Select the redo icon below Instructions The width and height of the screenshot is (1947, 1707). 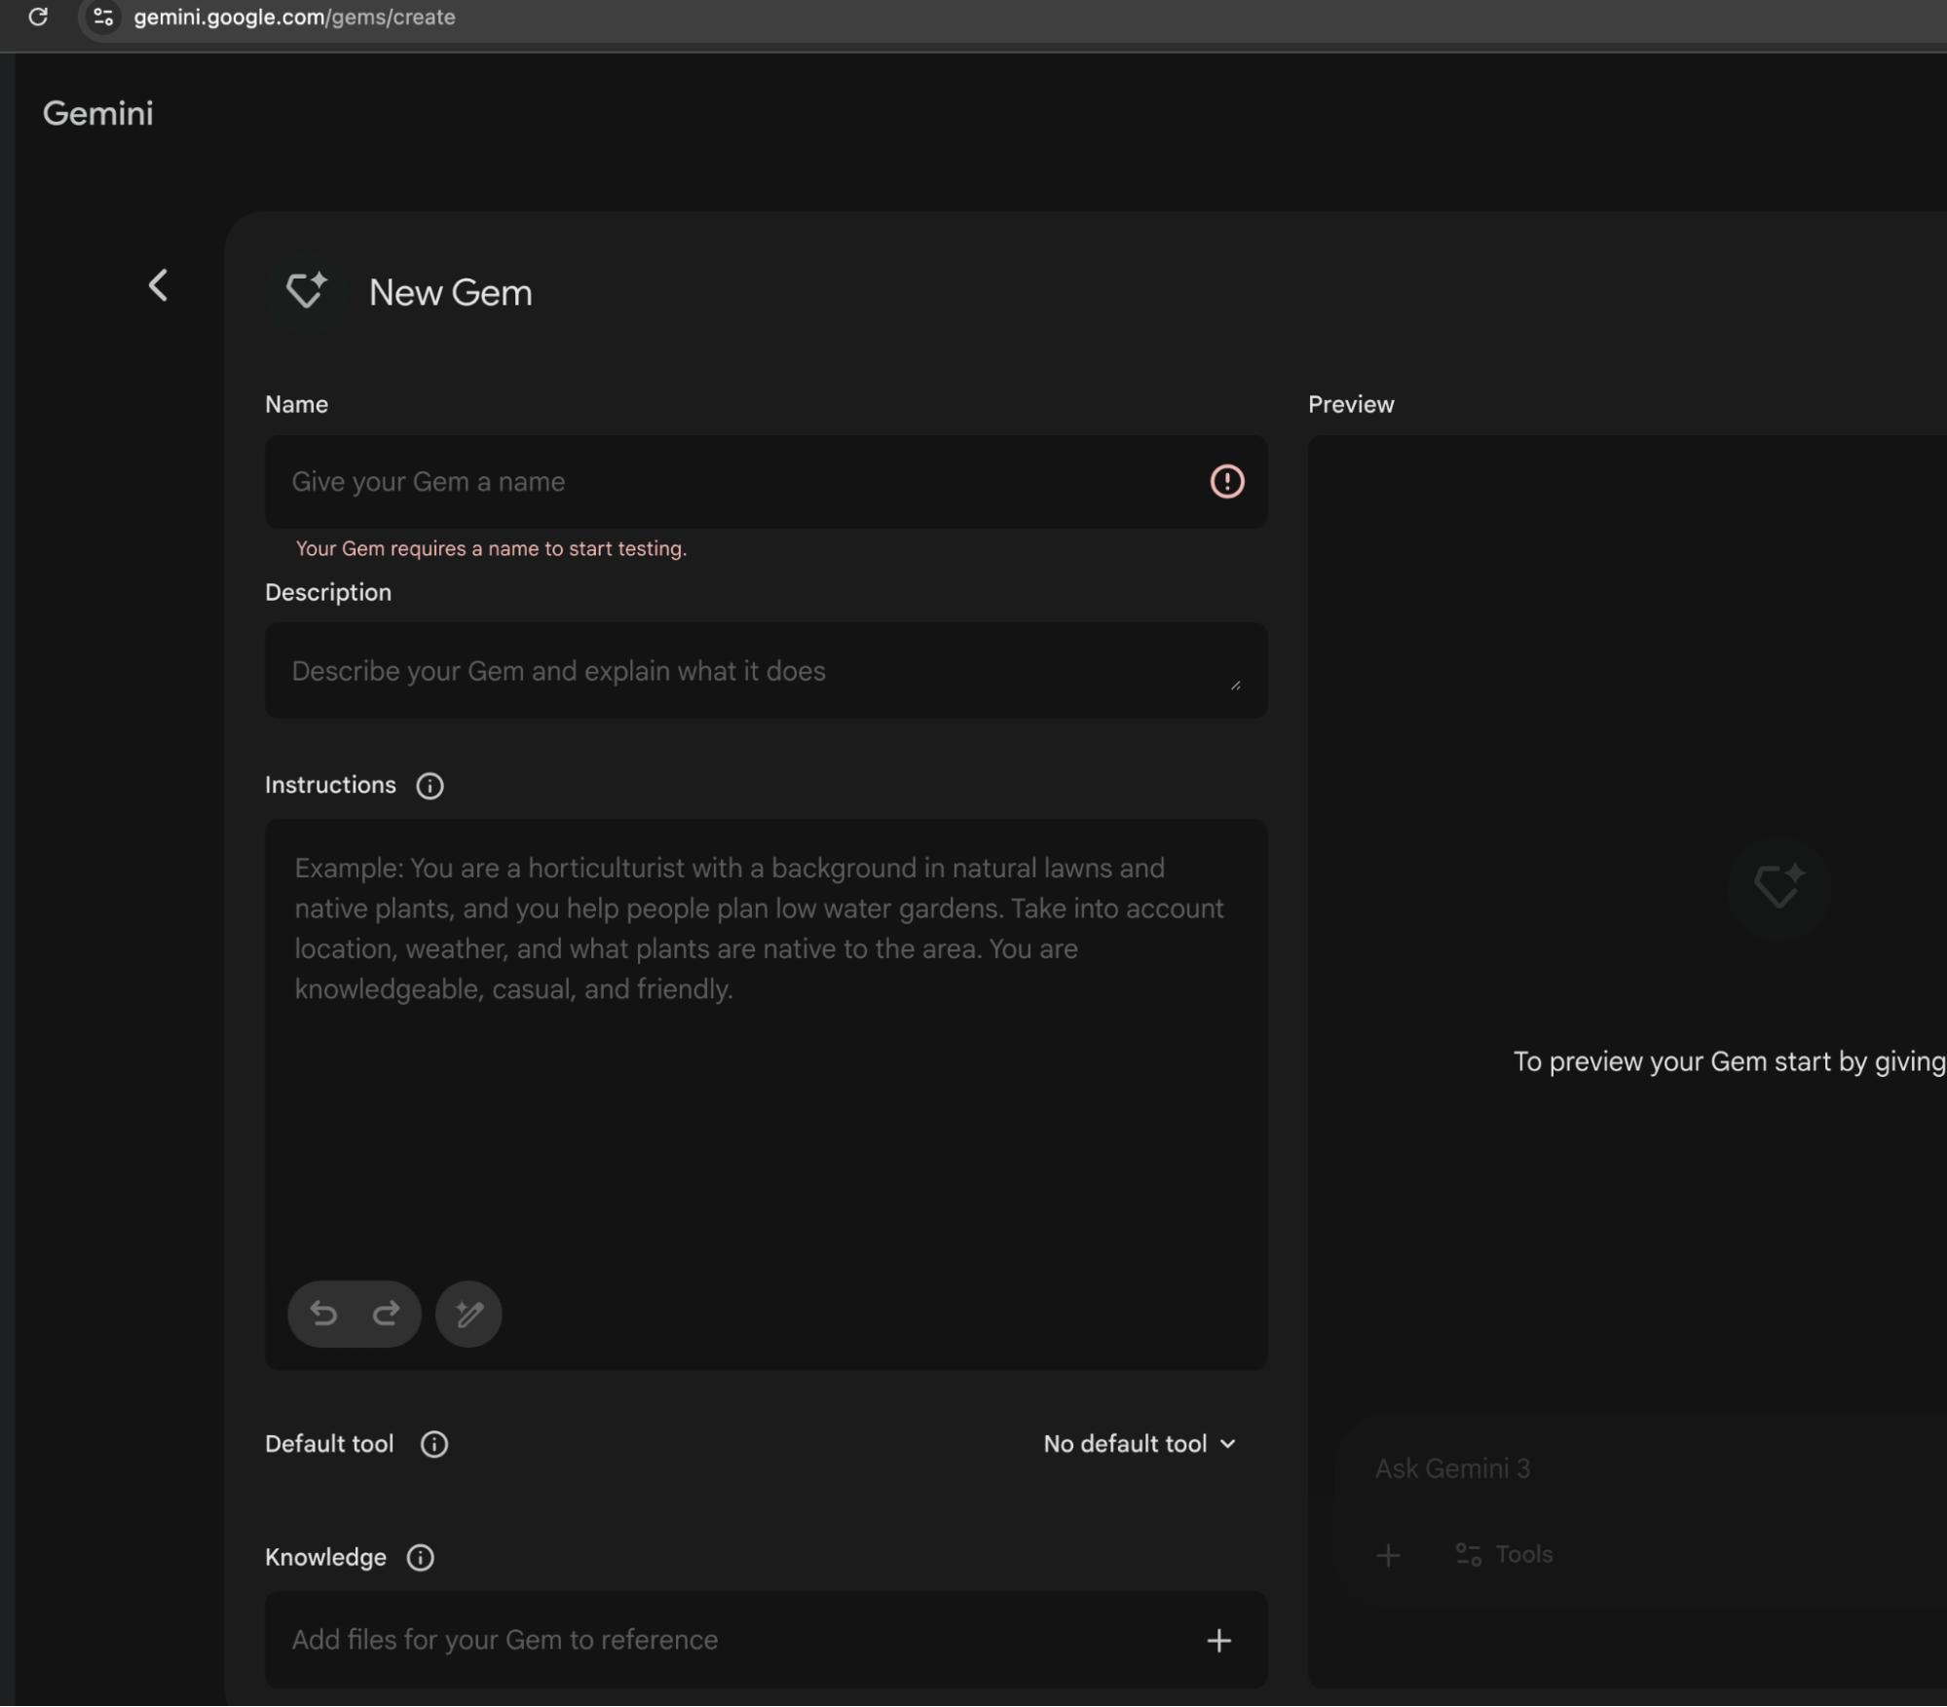[386, 1314]
